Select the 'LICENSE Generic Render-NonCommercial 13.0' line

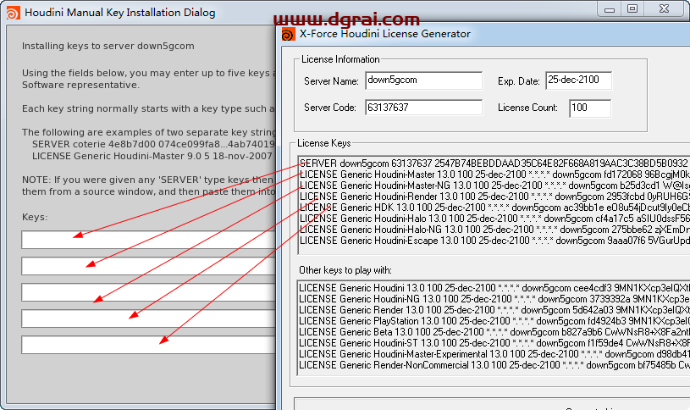coord(494,365)
